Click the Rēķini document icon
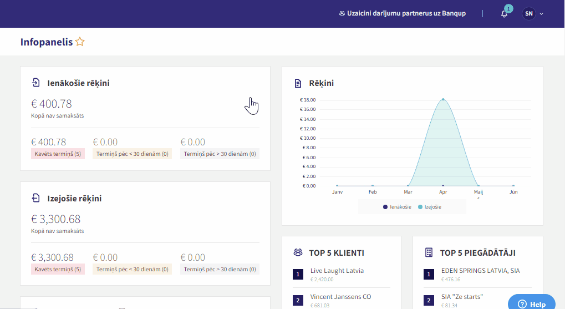This screenshot has height=309, width=565. click(298, 83)
